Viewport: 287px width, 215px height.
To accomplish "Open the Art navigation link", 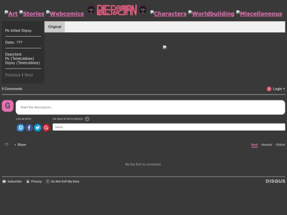I will pyautogui.click(x=11, y=13).
